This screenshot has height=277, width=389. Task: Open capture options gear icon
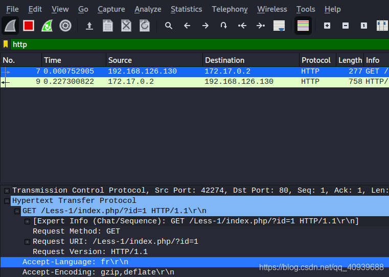coord(65,26)
